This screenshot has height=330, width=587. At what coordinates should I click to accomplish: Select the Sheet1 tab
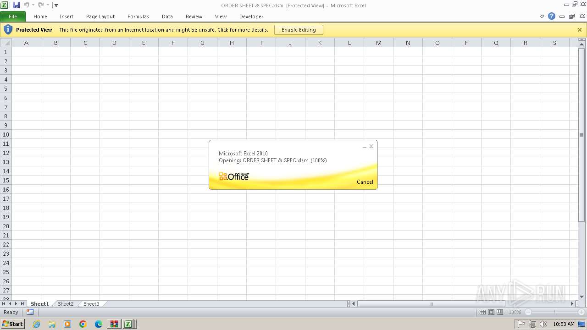[39, 304]
